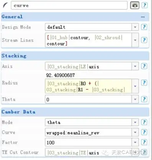The image size is (152, 160).
Task: Expand the Design Mode dropdown
Action: (x=135, y=27)
